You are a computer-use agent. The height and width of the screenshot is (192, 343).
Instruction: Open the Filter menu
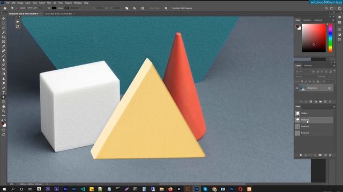pos(49,3)
